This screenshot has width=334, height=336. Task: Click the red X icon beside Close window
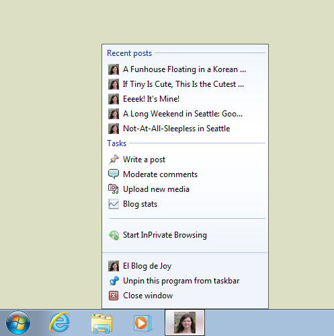pos(114,296)
